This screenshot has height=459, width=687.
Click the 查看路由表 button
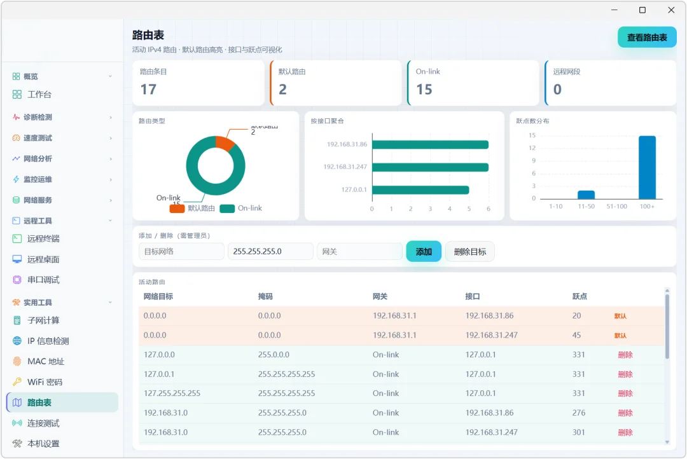tap(647, 38)
